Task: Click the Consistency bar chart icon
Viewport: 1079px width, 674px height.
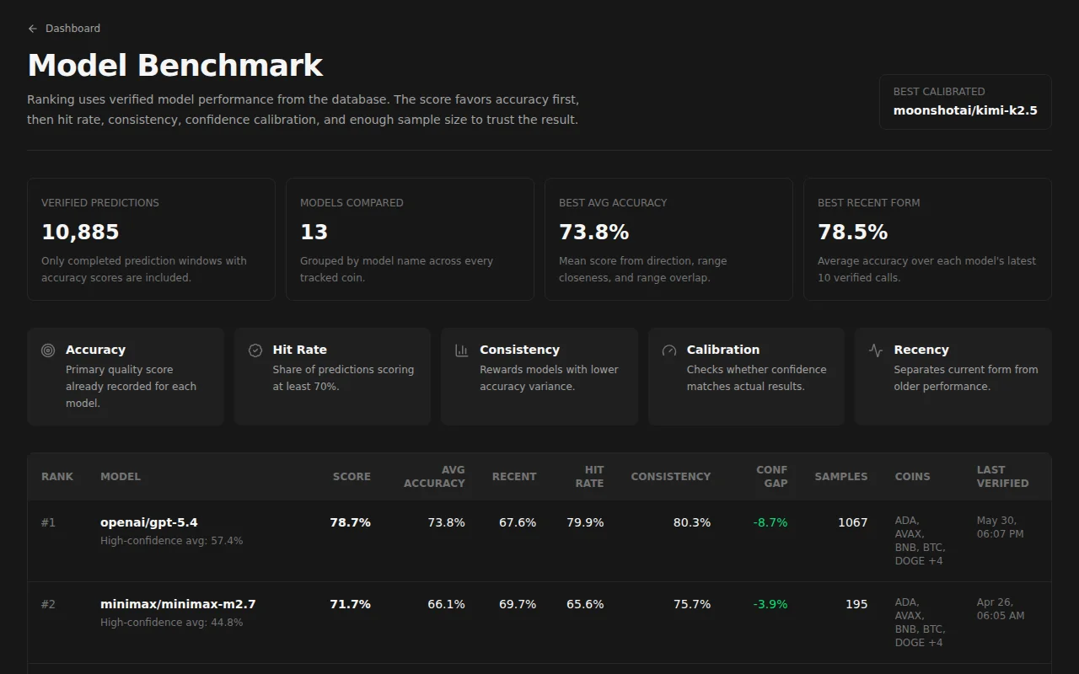Action: coord(462,350)
